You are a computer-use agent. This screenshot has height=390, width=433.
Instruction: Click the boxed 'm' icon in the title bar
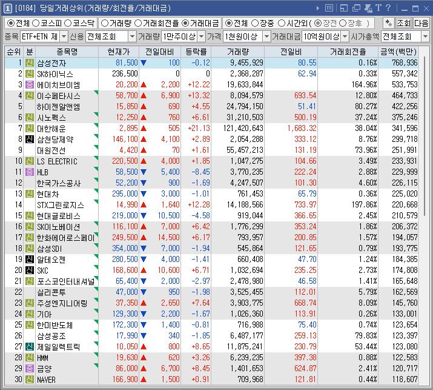tap(329, 8)
